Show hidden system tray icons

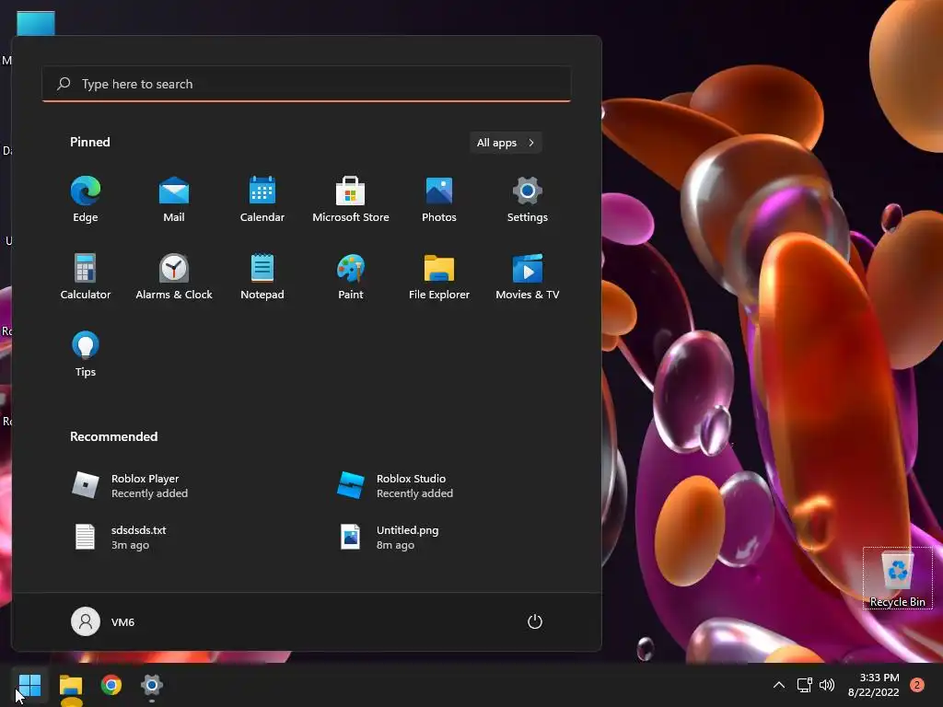(779, 685)
